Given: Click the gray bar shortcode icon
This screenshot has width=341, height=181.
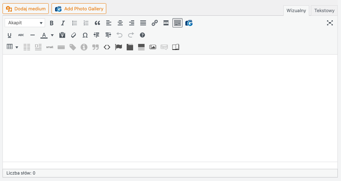Looking at the screenshot, I should 61,47.
